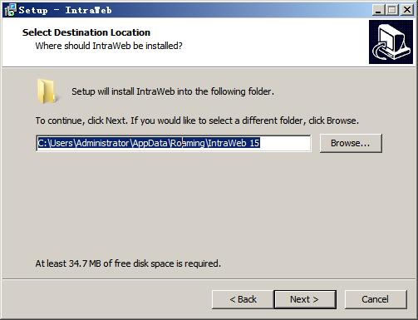Place cursor on 'Roaming' in install path
The height and width of the screenshot is (320, 418).
[188, 143]
